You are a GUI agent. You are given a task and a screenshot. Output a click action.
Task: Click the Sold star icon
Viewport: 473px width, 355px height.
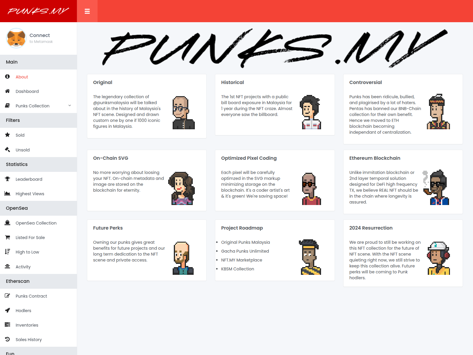click(7, 135)
